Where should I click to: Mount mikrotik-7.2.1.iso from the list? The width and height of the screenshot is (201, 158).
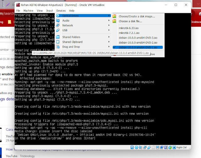[x=129, y=33]
